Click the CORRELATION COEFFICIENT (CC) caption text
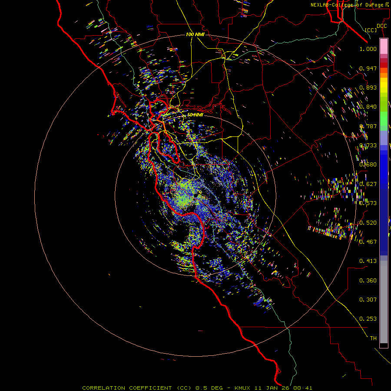This screenshot has height=391, width=391. (x=137, y=388)
